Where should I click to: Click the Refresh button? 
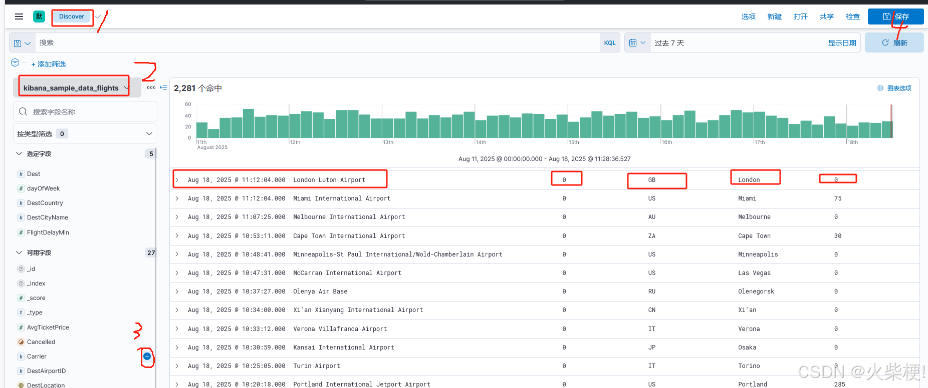[x=894, y=43]
